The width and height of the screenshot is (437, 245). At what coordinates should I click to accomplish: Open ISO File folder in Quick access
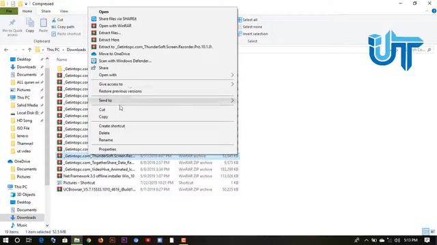[x=23, y=128]
